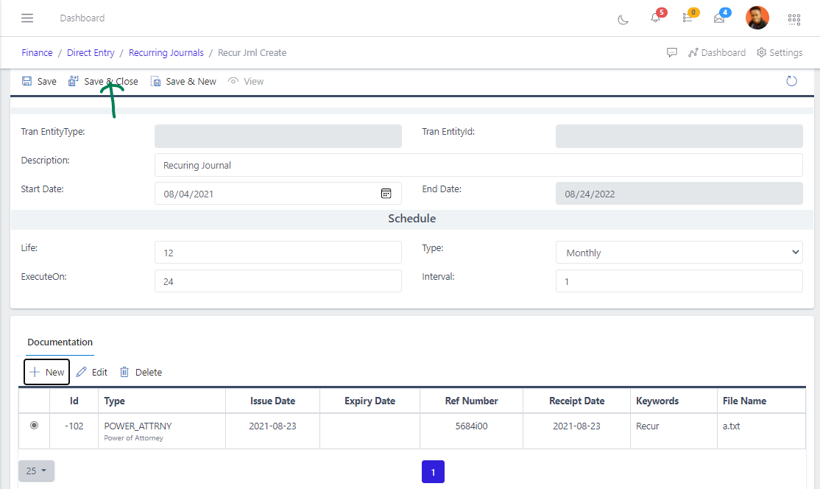820x489 pixels.
Task: Expand the Type dropdown showing Monthly
Action: tap(679, 253)
